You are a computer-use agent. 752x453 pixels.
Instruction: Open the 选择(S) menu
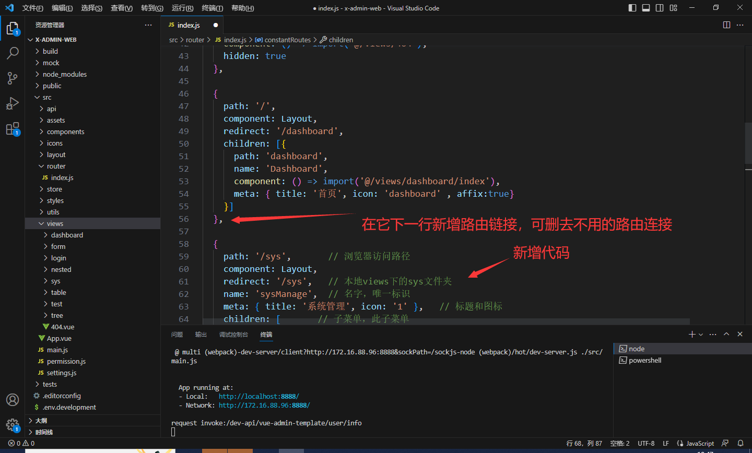(92, 8)
